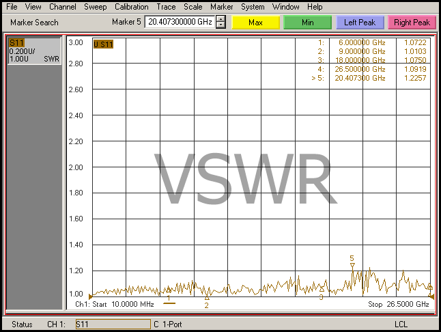Viewport: 441px width, 332px height.
Task: Increment Marker 5 frequency with up arrow
Action: 220,19
